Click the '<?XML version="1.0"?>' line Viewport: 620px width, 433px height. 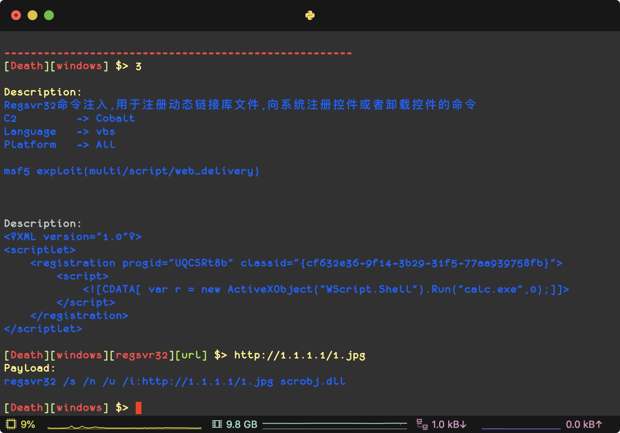click(73, 237)
